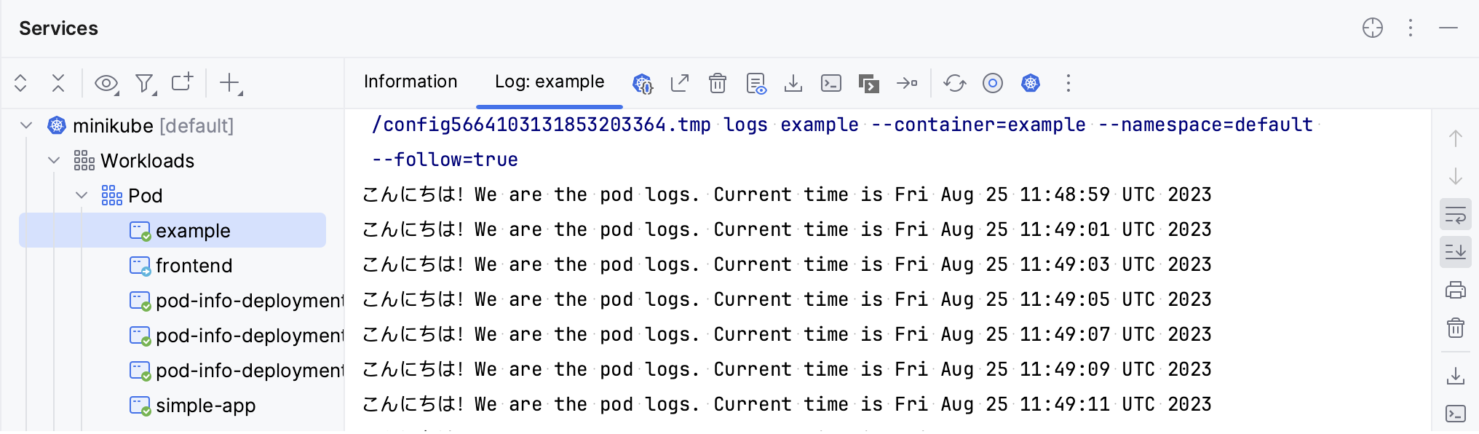The width and height of the screenshot is (1479, 434).
Task: Click the side gutter download icon
Action: tap(1456, 376)
